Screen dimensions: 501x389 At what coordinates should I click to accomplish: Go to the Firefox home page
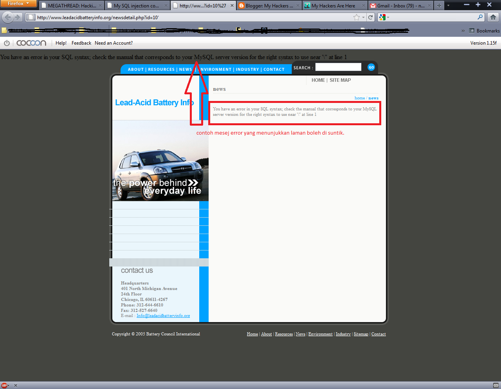coord(493,17)
